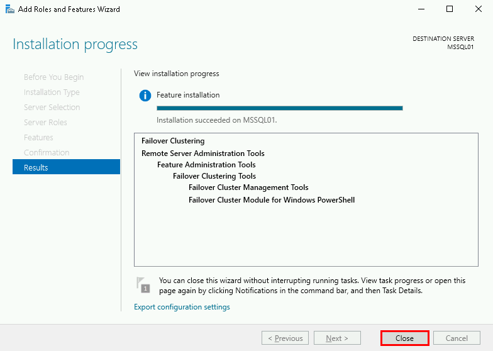Click the Cancel button
The image size is (493, 351).
click(x=457, y=338)
